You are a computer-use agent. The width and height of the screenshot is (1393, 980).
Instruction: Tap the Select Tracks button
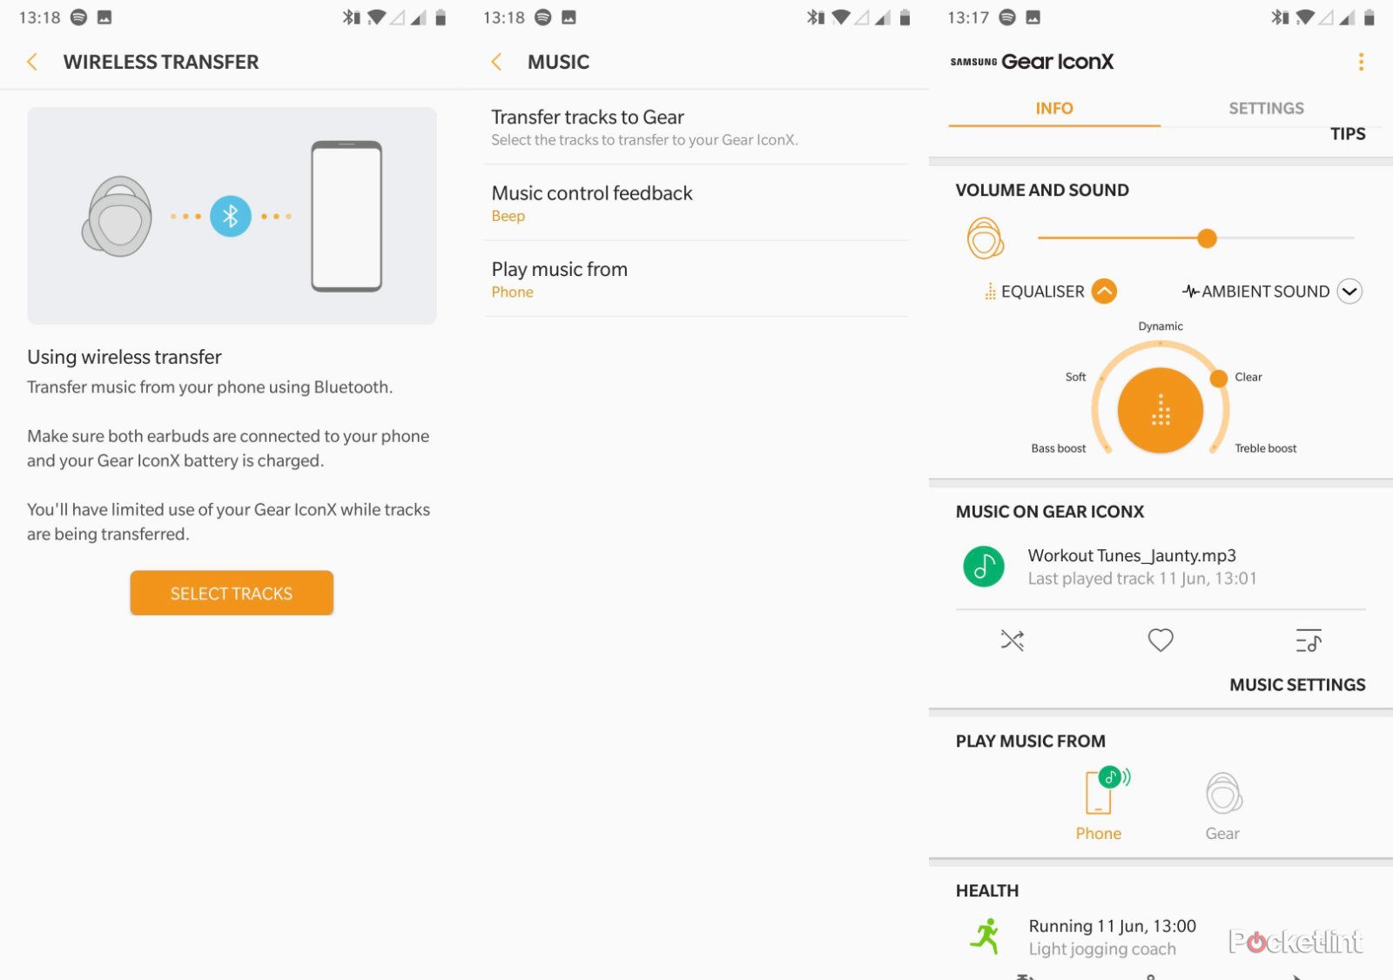pos(232,594)
